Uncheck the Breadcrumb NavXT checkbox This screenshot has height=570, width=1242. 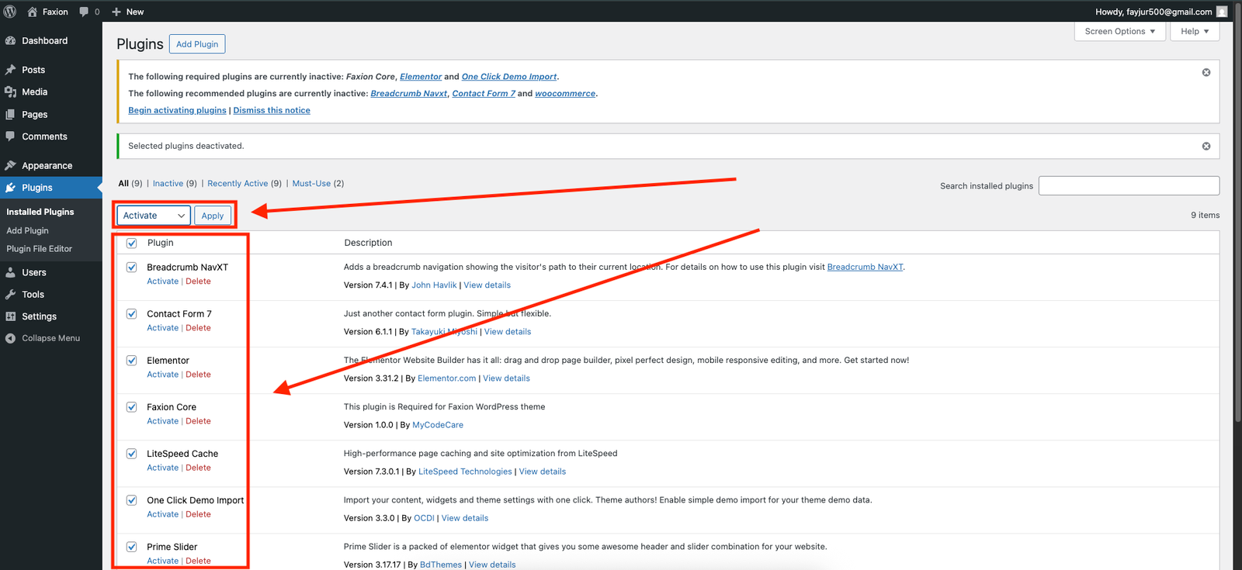click(132, 268)
